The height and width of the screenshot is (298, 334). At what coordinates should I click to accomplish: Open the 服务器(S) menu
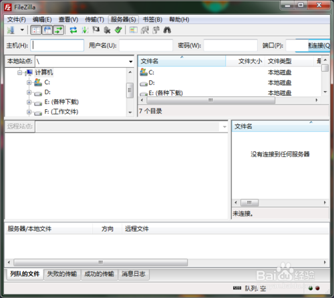(124, 19)
